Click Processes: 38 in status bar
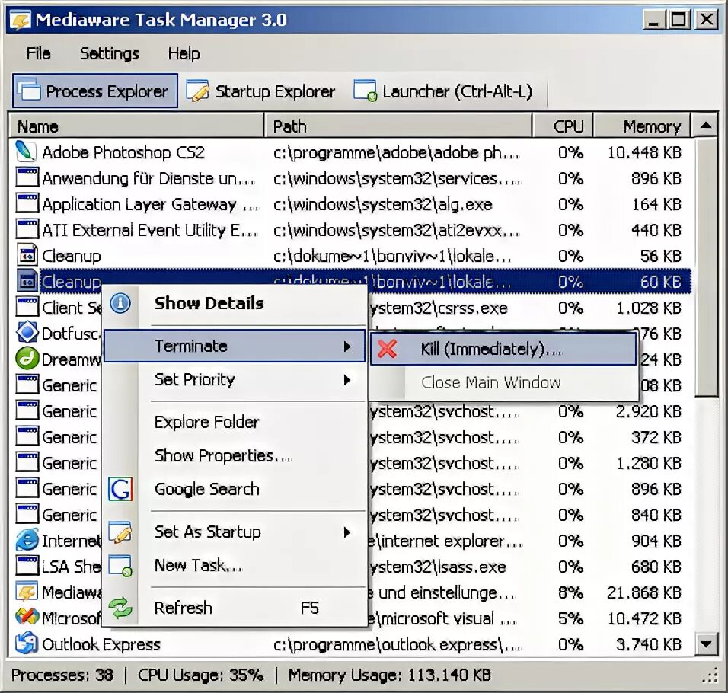The width and height of the screenshot is (728, 693). coord(62,675)
